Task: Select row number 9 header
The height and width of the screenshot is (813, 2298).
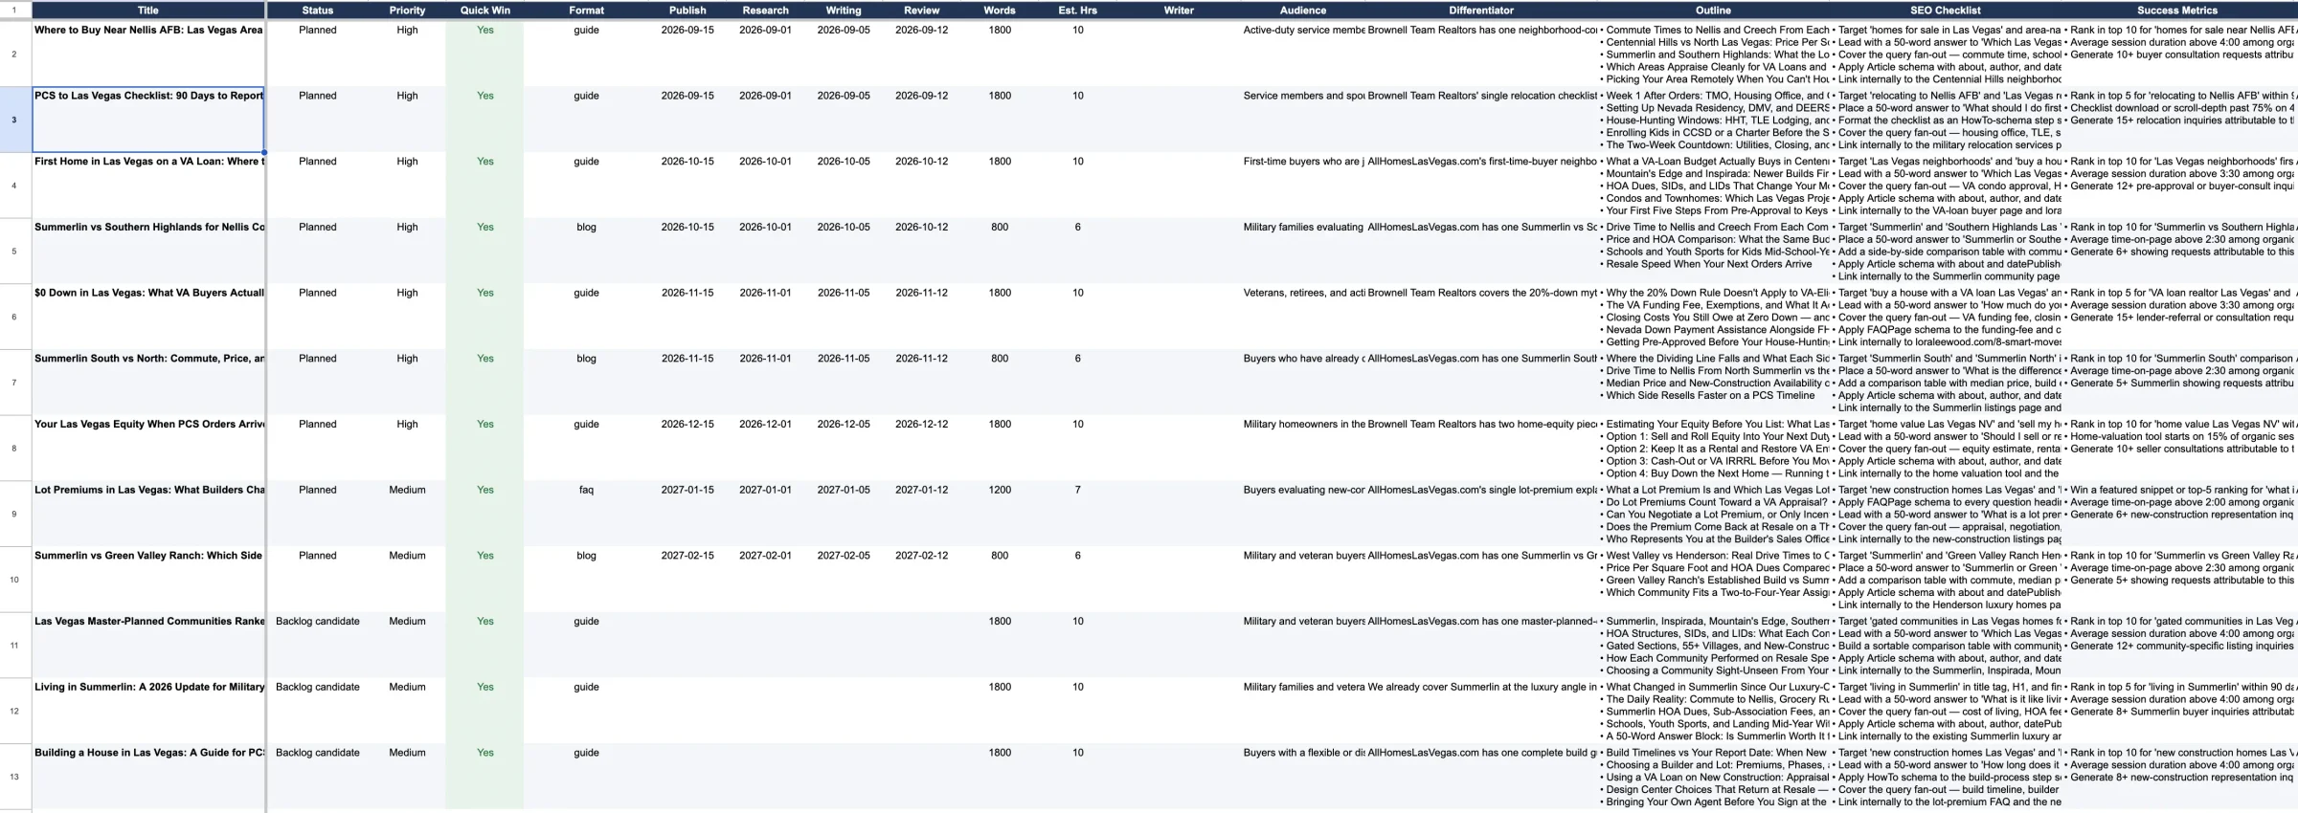Action: 14,514
